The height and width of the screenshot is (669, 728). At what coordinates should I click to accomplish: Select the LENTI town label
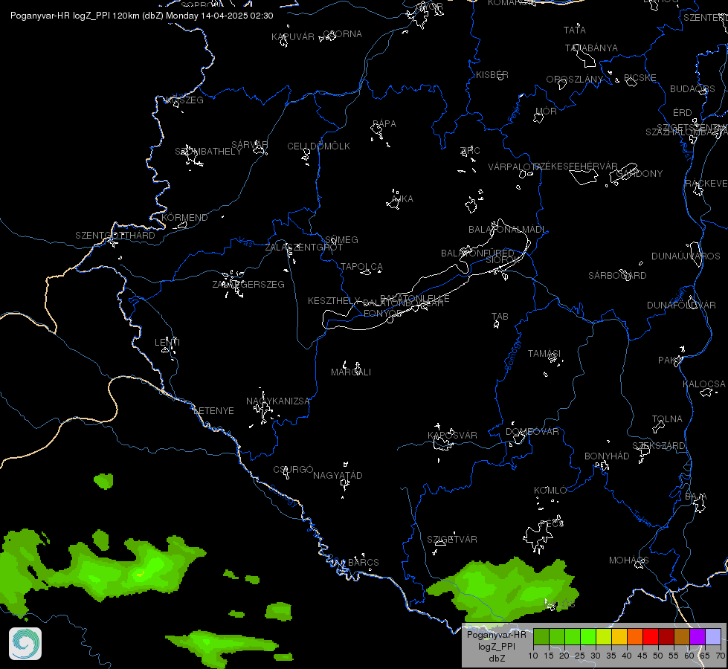click(167, 342)
